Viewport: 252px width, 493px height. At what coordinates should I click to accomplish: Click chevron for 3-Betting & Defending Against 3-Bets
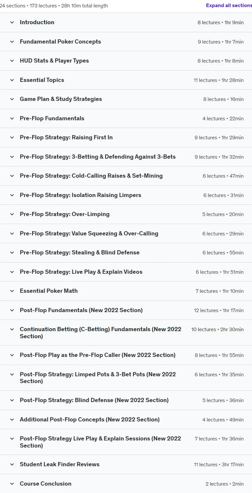point(12,157)
